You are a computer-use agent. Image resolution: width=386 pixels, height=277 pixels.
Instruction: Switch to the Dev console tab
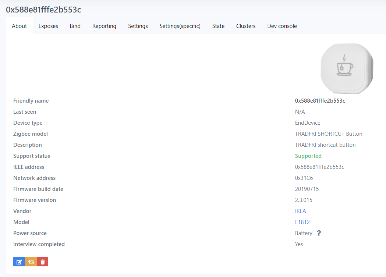tap(282, 26)
